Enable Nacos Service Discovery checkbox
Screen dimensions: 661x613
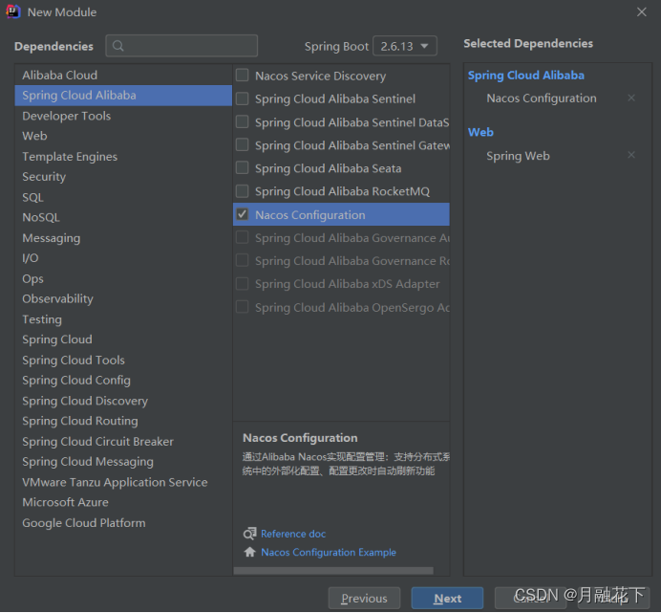coord(242,76)
